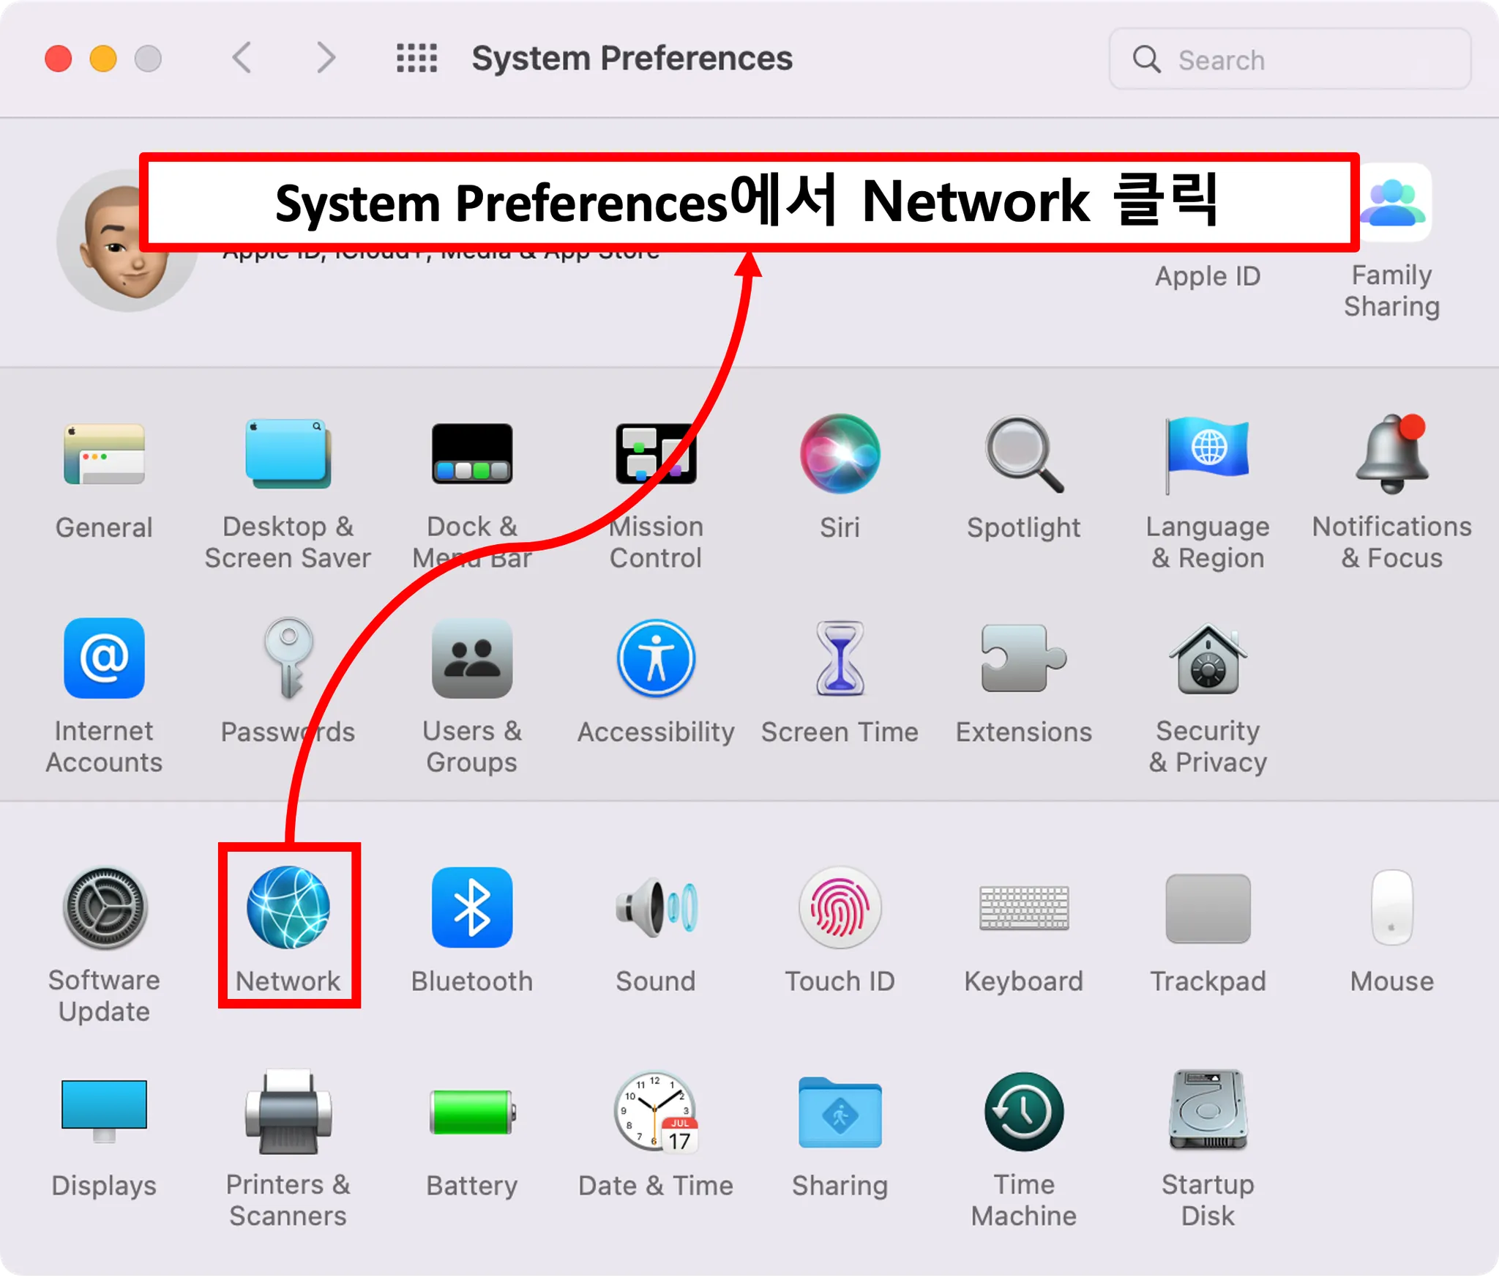The height and width of the screenshot is (1278, 1499).
Task: Open Security & Privacy pane
Action: [x=1208, y=659]
